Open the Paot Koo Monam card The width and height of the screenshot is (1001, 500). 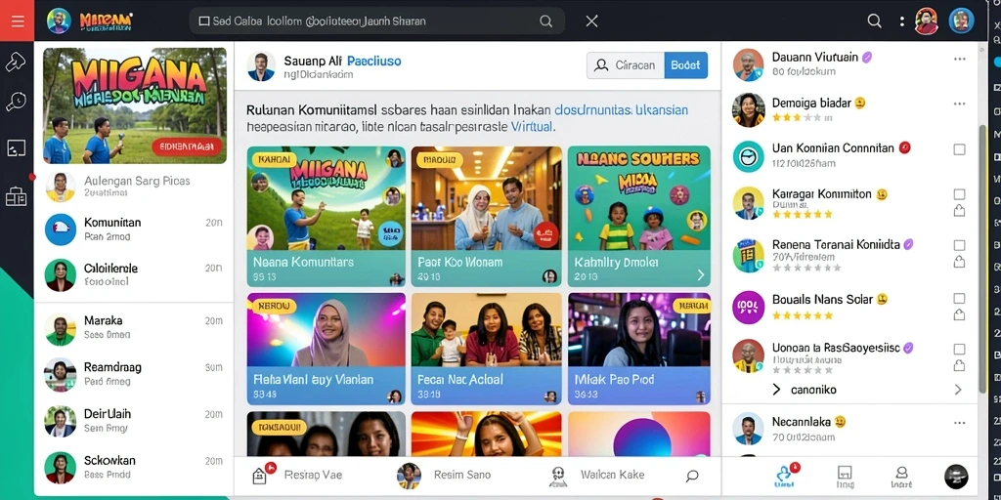(487, 216)
